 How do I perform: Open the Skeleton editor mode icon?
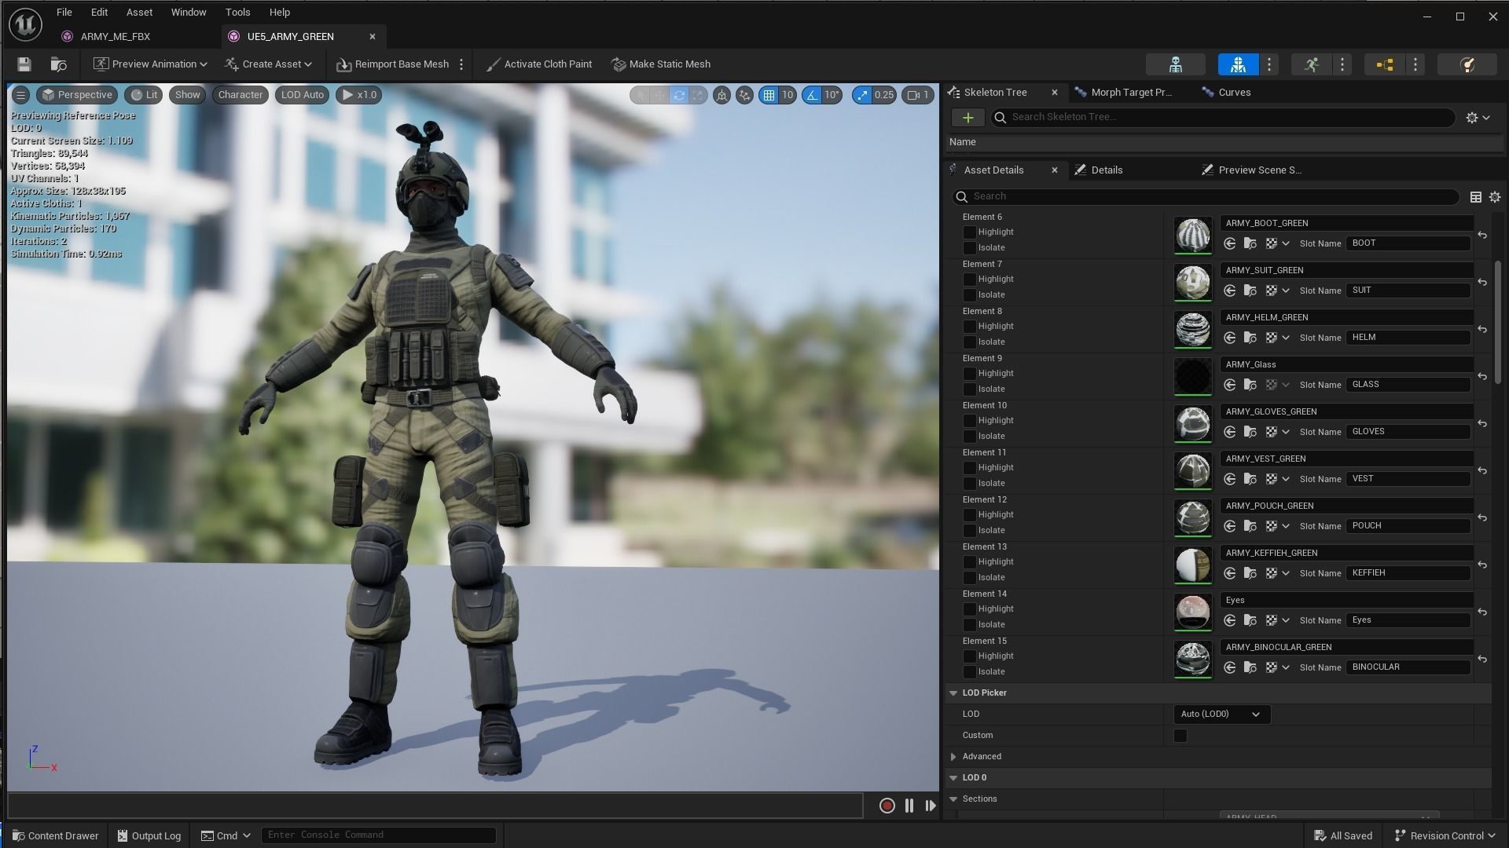coord(1175,64)
